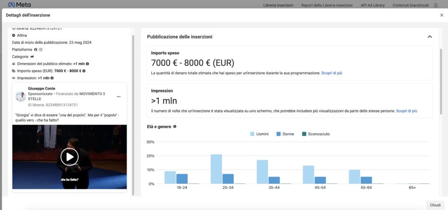
Task: Click the megaphone icon next to Categorie
Action: point(32,56)
